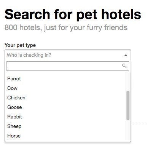This screenshot has width=147, height=147.
Task: Collapse the pet type dropdown arrow
Action: pos(126,55)
